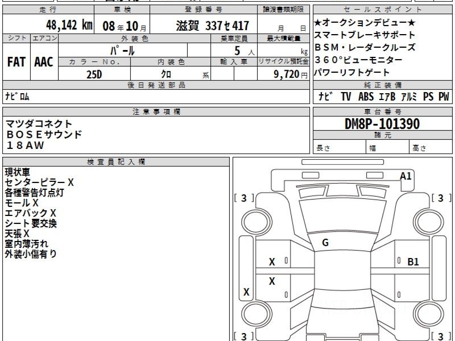The width and height of the screenshot is (455, 341).
Task: Click the リサイクル預託金 header
Action: click(284, 62)
